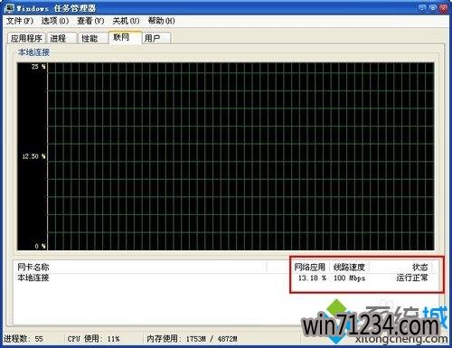The image size is (452, 348).
Task: Click the 25 % graph axis label
Action: 39,67
